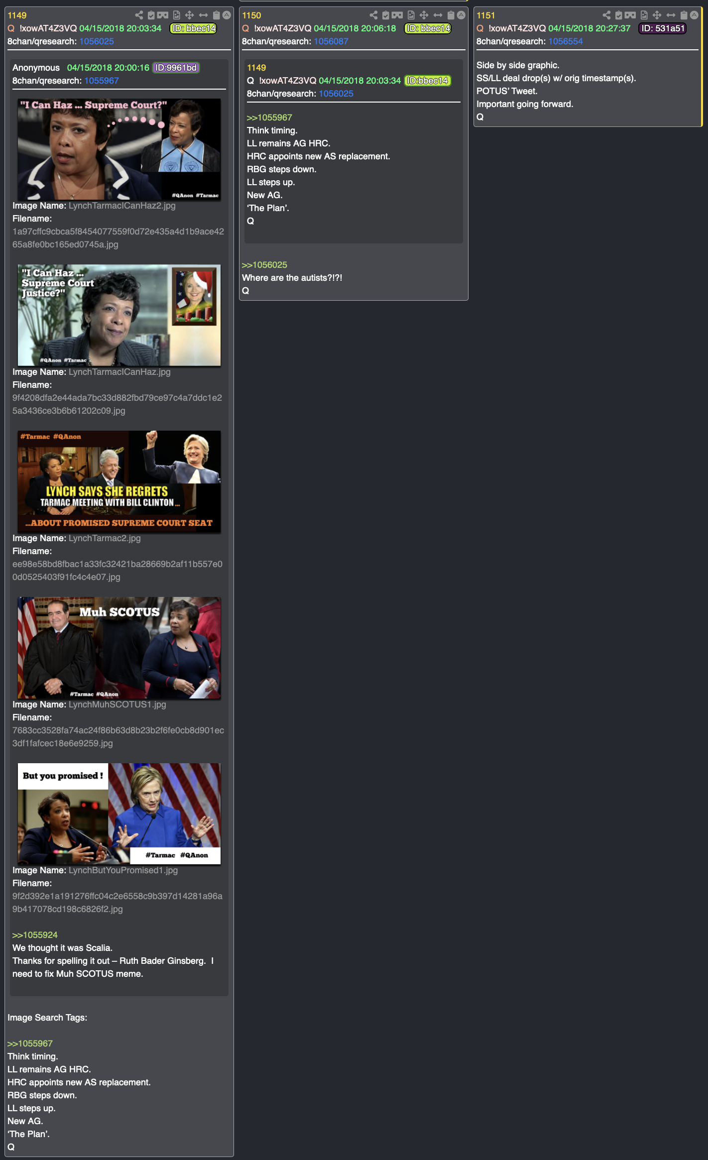Open the 'Supreme Court Justice?' thumbnail image

coord(119,316)
